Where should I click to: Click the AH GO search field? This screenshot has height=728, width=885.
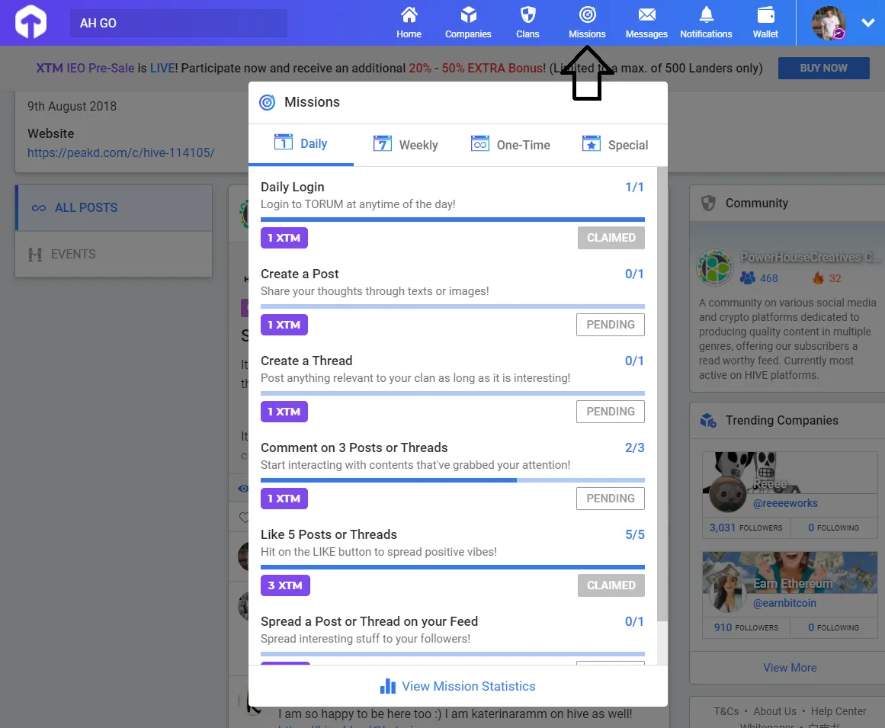pos(178,23)
